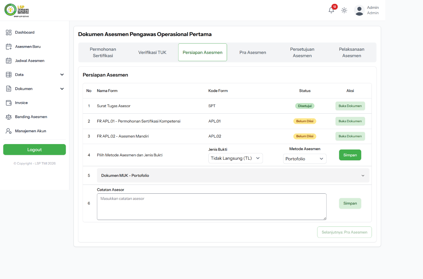Click the Dokumen file icon

[9, 89]
